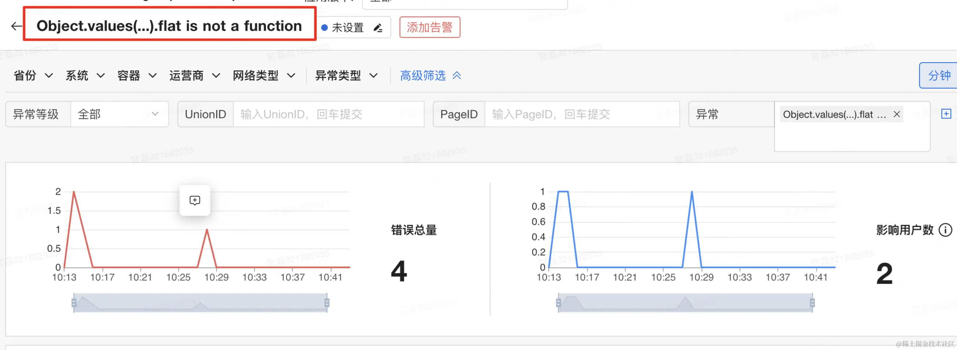Open the add comment floating icon
Viewport: 957px width, 350px height.
(195, 200)
